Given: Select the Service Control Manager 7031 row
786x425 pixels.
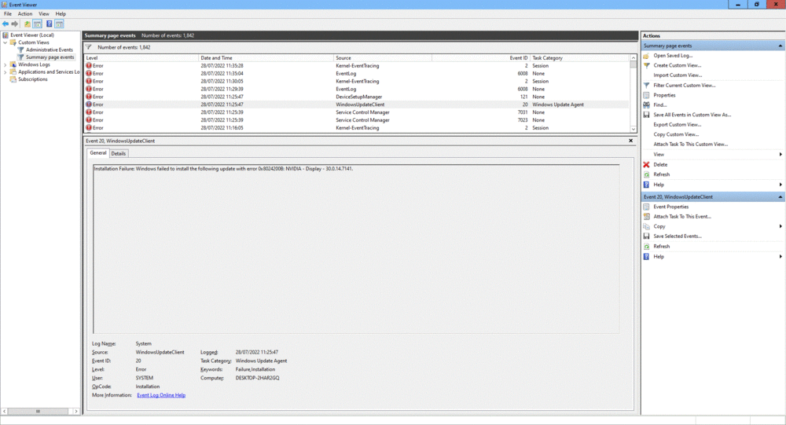Looking at the screenshot, I should (x=356, y=112).
